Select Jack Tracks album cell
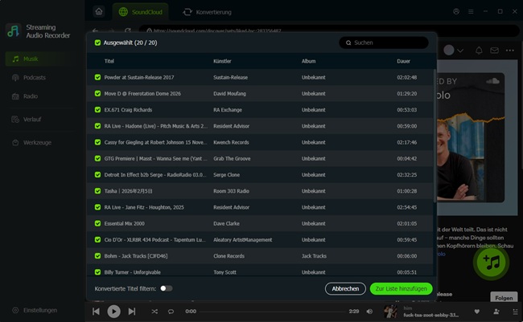The image size is (523, 322). click(x=314, y=255)
